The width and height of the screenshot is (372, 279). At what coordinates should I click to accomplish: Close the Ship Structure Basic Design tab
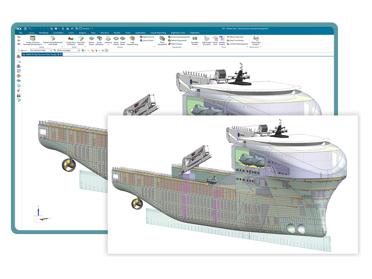pos(61,54)
